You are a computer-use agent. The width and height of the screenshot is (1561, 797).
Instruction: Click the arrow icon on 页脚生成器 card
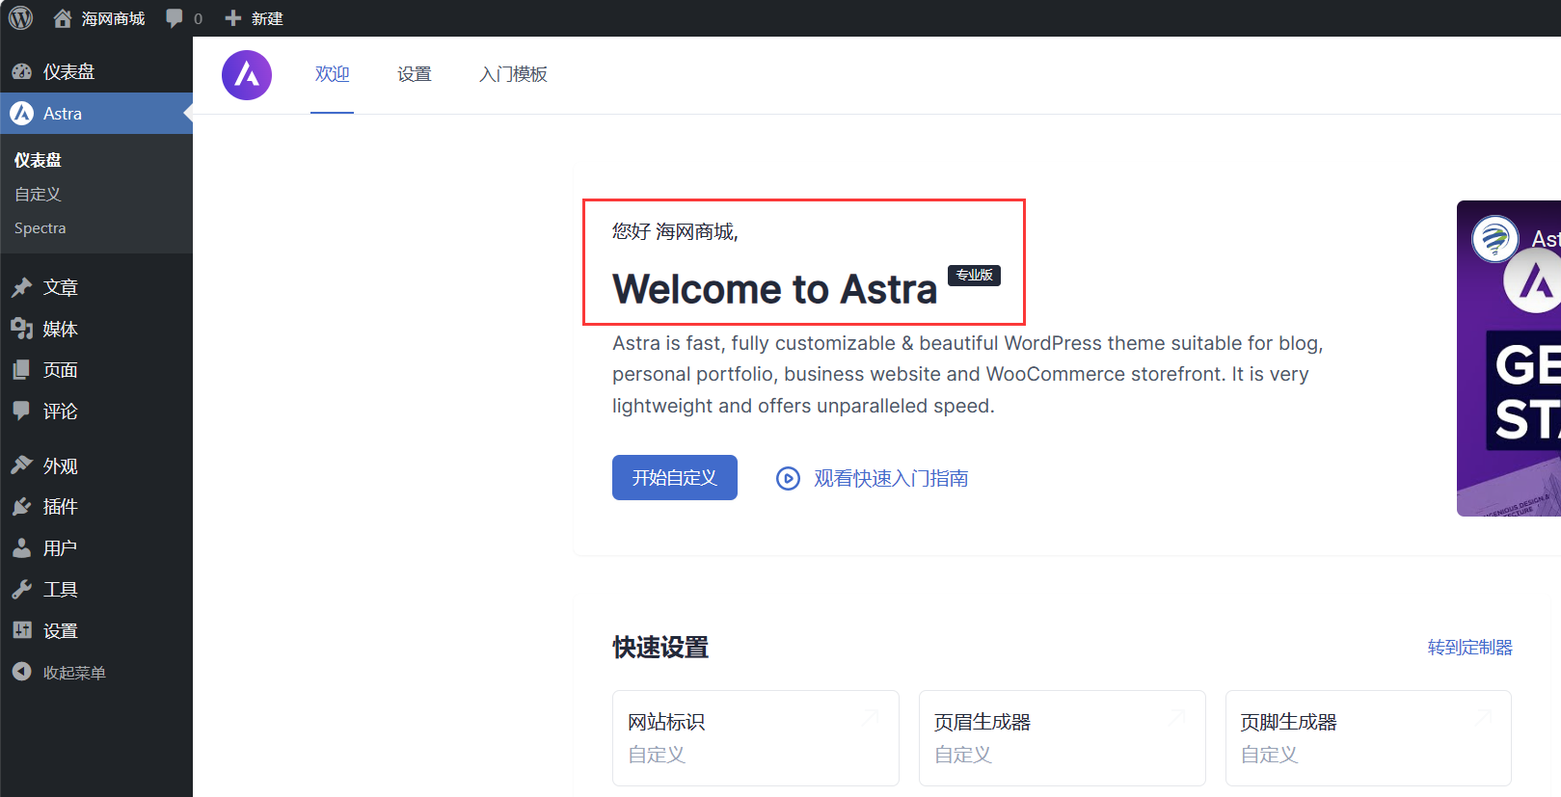[1484, 717]
